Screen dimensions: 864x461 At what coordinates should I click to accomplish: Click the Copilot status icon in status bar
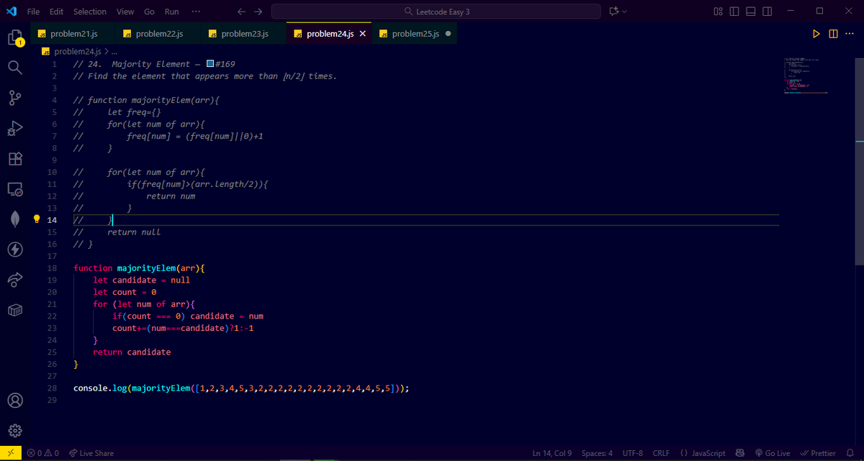click(x=739, y=453)
